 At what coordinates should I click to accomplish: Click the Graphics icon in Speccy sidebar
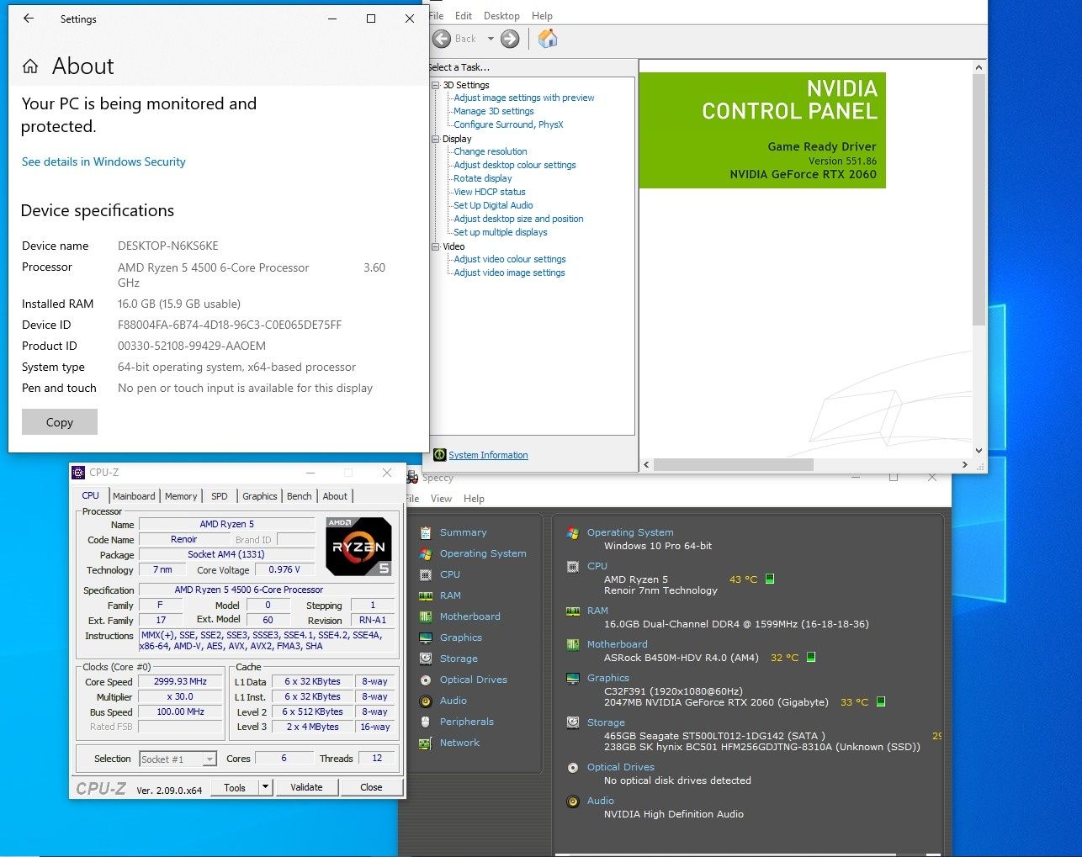click(426, 637)
